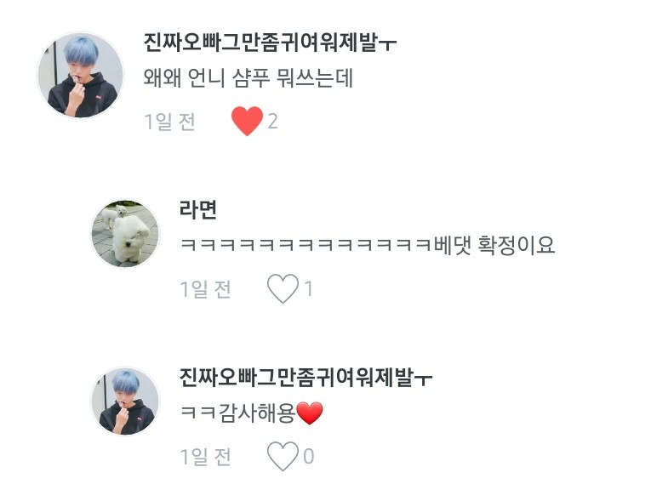Open the avatar beside the ㅋㅋ감사해용 reply
This screenshot has height=501, width=668.
(x=125, y=401)
